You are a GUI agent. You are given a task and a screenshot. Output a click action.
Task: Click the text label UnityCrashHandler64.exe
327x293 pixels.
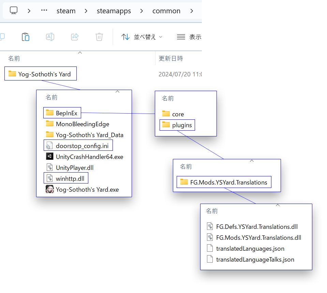(x=89, y=157)
